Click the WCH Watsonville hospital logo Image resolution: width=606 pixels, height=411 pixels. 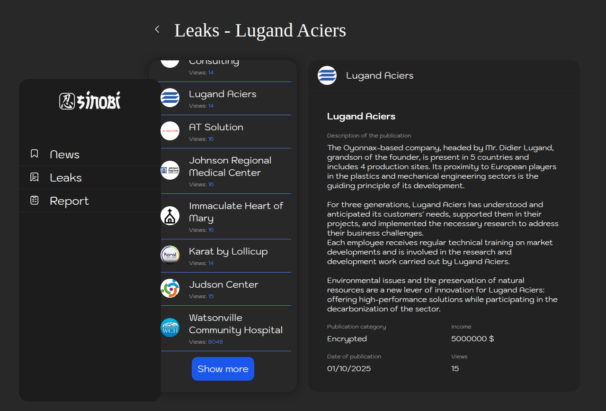coord(170,328)
